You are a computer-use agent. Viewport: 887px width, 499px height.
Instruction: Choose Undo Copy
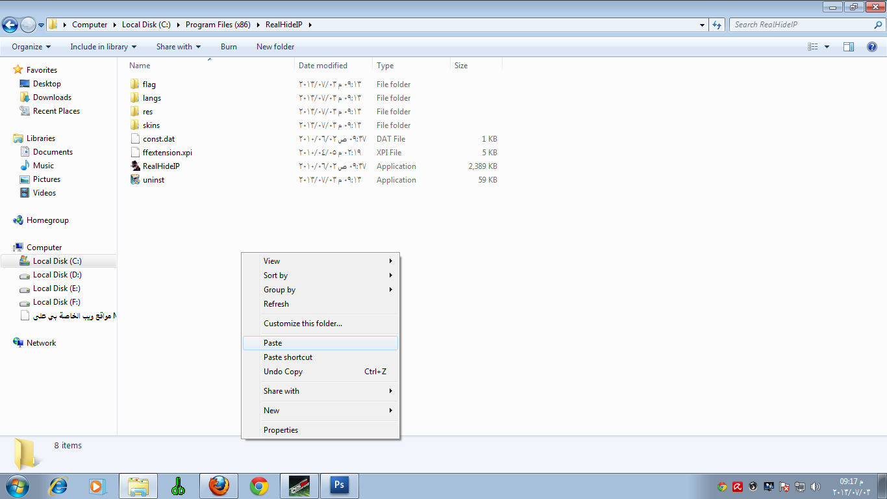(321, 372)
